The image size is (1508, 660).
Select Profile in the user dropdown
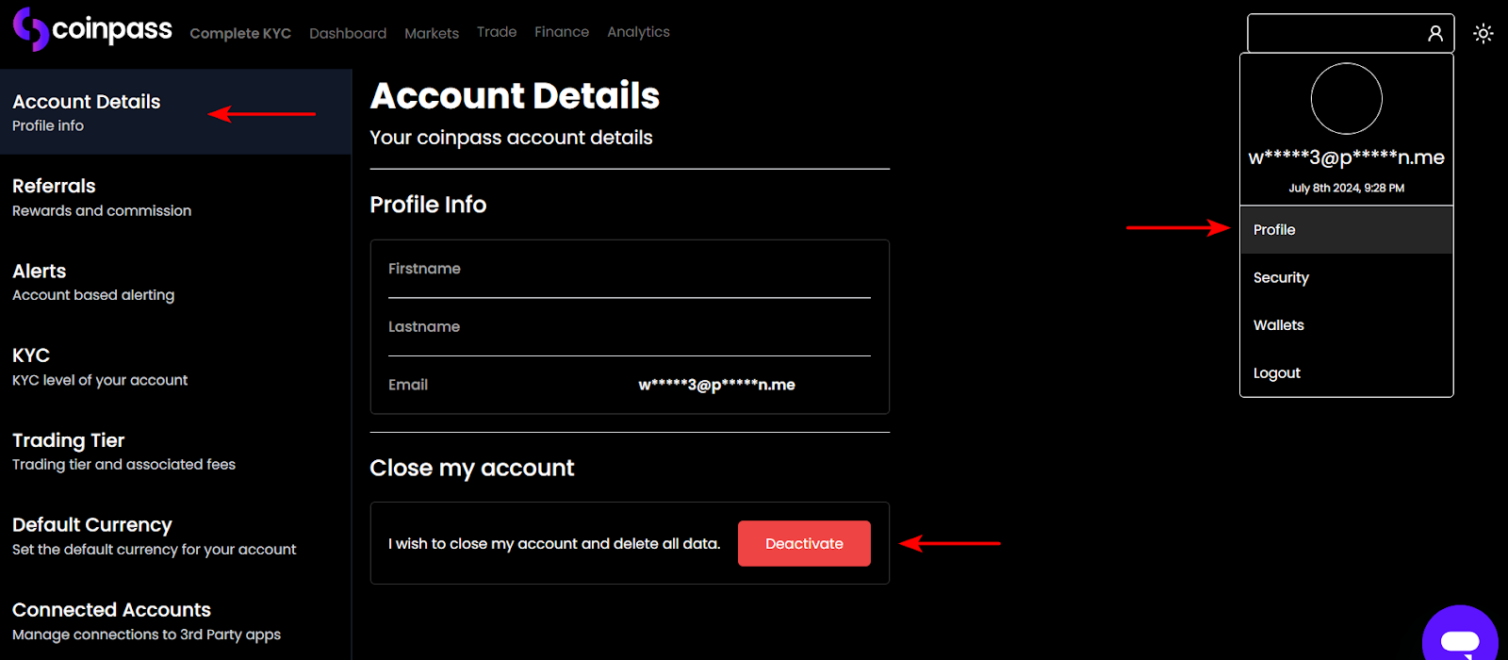[x=1274, y=230]
